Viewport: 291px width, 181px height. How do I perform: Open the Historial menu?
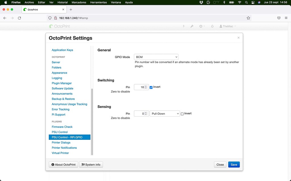[62, 2]
